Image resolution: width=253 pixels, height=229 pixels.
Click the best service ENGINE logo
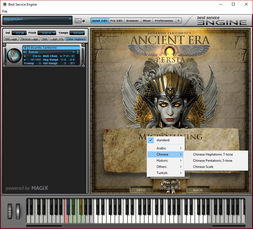222,20
